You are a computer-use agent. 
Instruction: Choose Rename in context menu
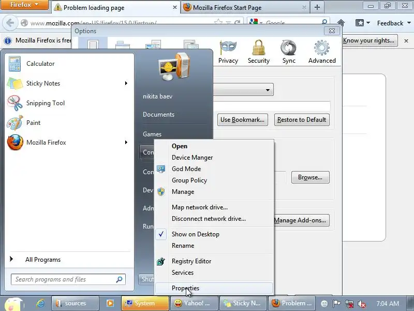tap(214, 246)
